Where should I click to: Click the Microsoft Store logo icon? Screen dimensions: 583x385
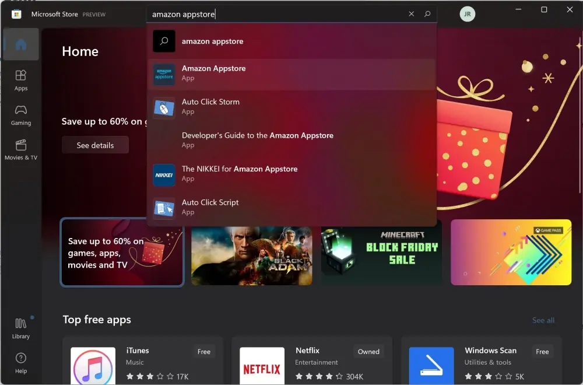pyautogui.click(x=16, y=14)
